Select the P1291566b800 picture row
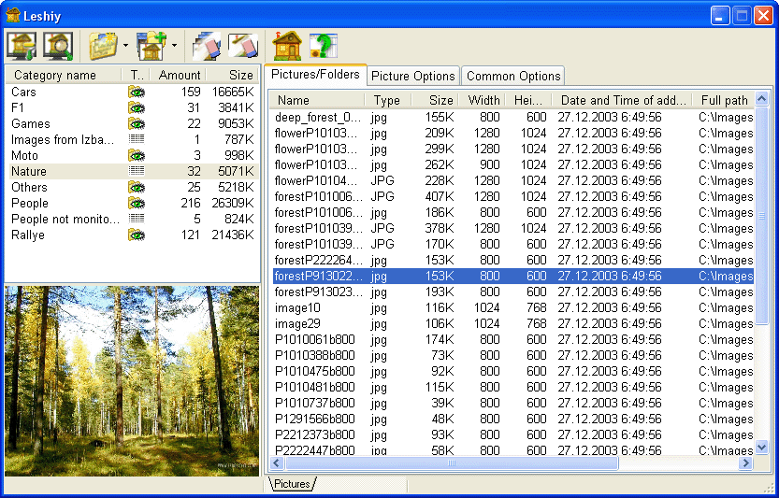 coord(513,420)
